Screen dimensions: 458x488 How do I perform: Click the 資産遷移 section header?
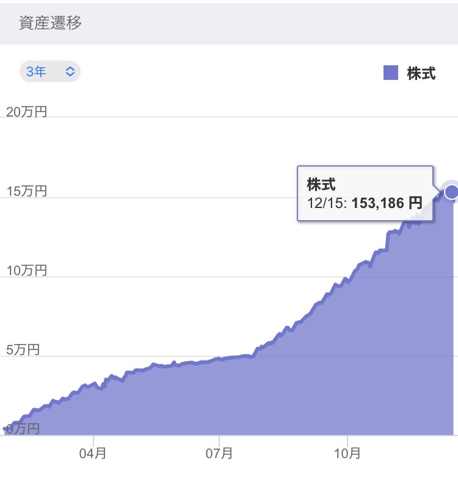(x=51, y=23)
